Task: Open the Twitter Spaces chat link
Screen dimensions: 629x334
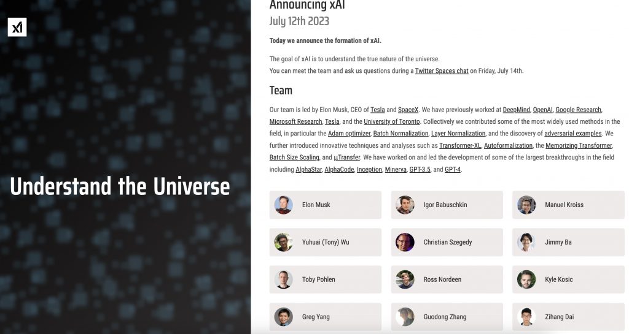Action: 442,71
